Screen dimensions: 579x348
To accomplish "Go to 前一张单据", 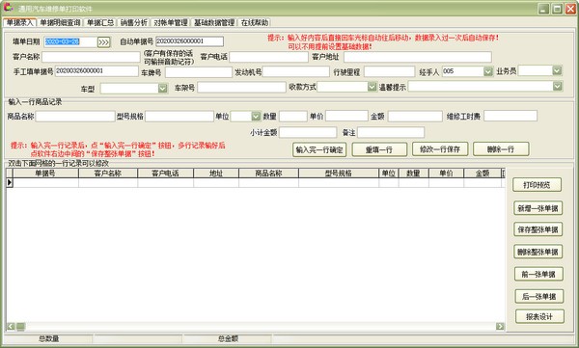I will 538,274.
